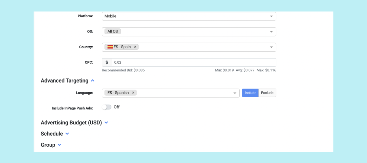The image size is (367, 163).
Task: Expand the Schedule section
Action: coord(67,134)
